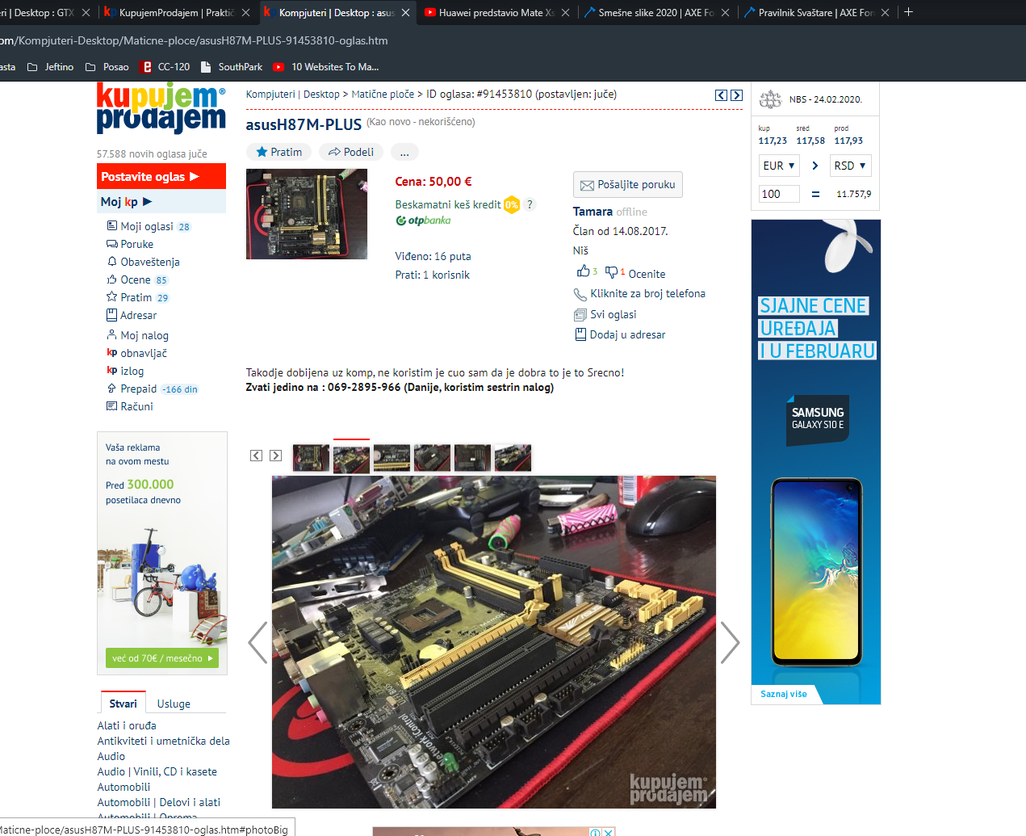
Task: Click the amount field showing 100
Action: tap(779, 194)
